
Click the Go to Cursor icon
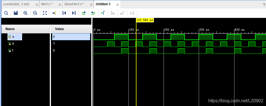point(55,13)
